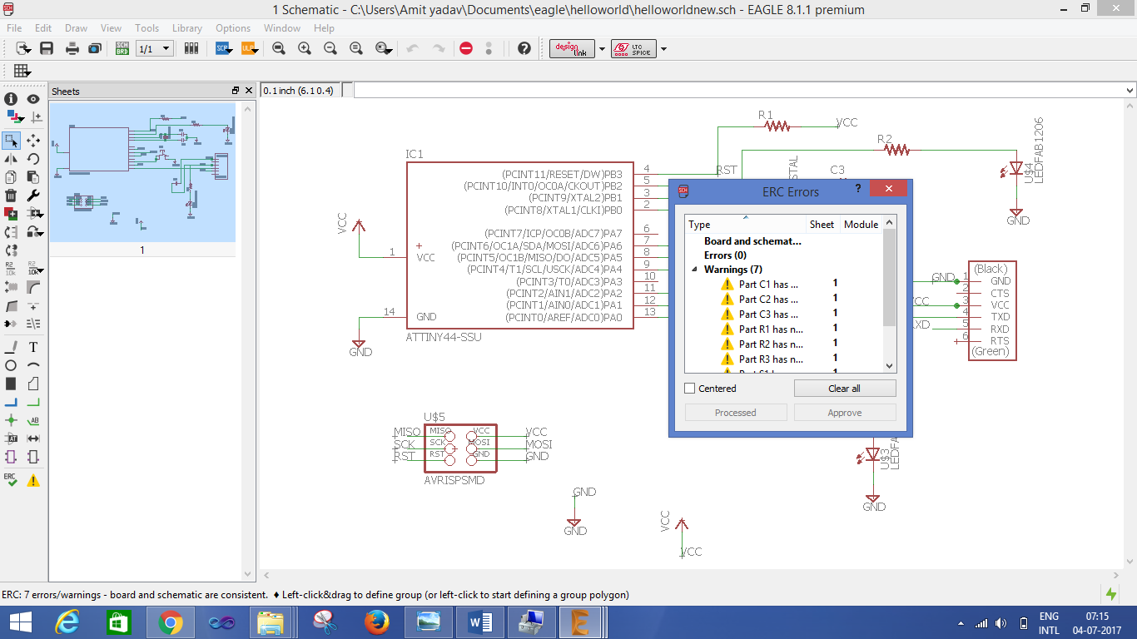This screenshot has height=639, width=1137.
Task: Click the Zoom to fit magnifier
Action: click(279, 48)
